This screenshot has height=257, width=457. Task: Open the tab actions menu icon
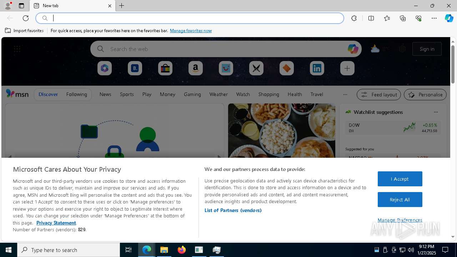[21, 6]
